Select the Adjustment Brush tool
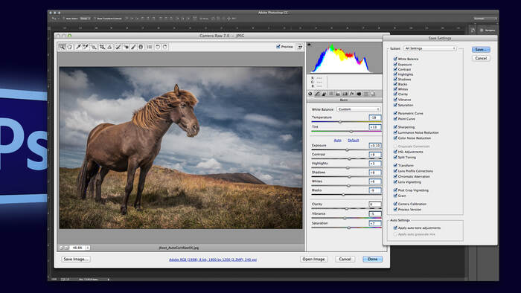 pos(133,47)
